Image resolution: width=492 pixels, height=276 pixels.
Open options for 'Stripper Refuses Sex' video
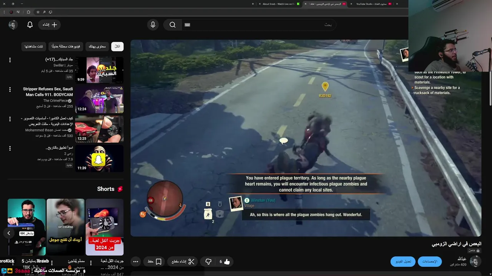10,89
